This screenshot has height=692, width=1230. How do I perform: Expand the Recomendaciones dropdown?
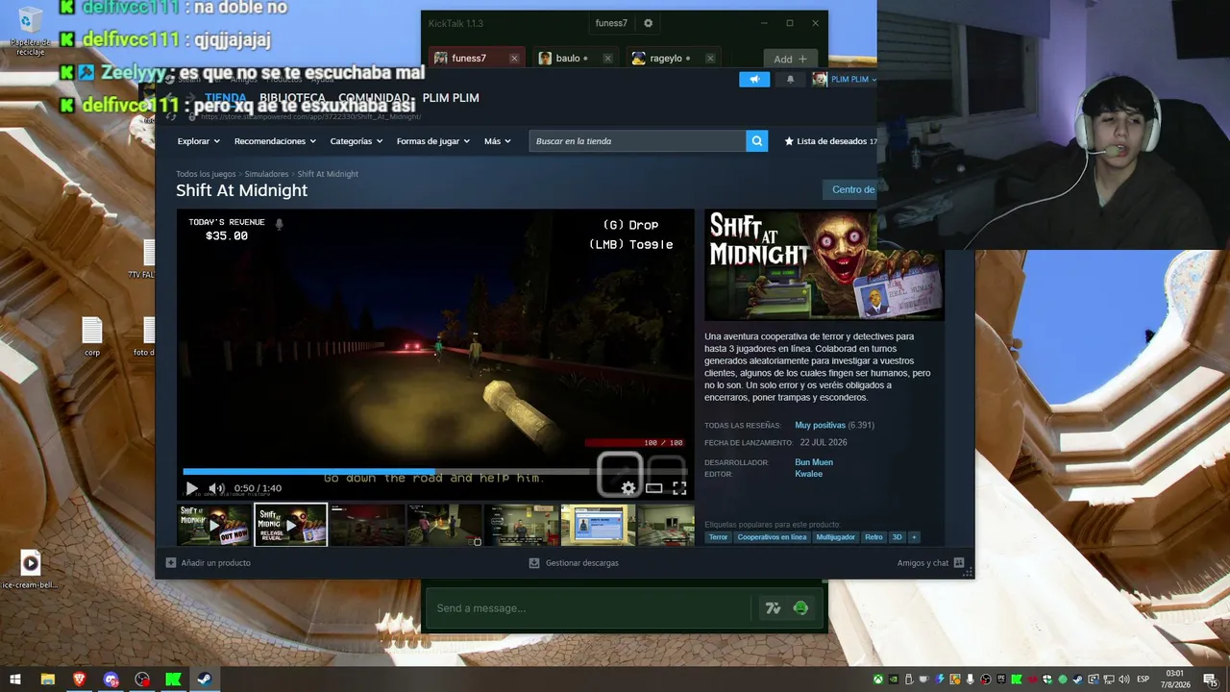[x=275, y=141]
